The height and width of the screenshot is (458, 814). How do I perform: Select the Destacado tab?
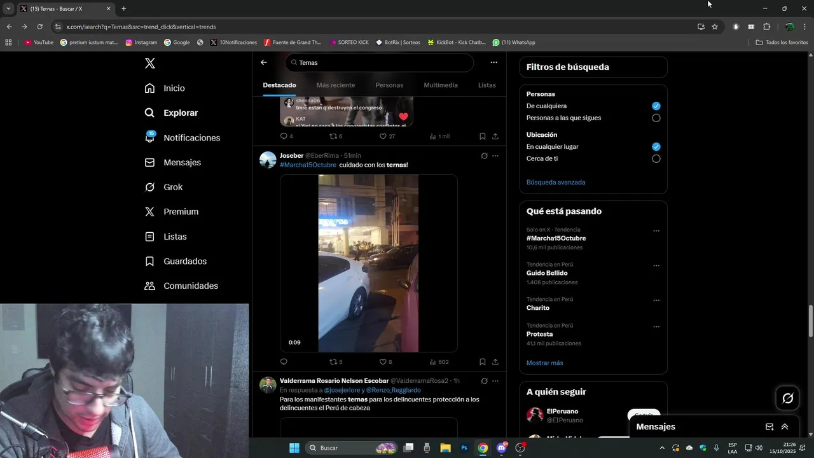pyautogui.click(x=279, y=85)
